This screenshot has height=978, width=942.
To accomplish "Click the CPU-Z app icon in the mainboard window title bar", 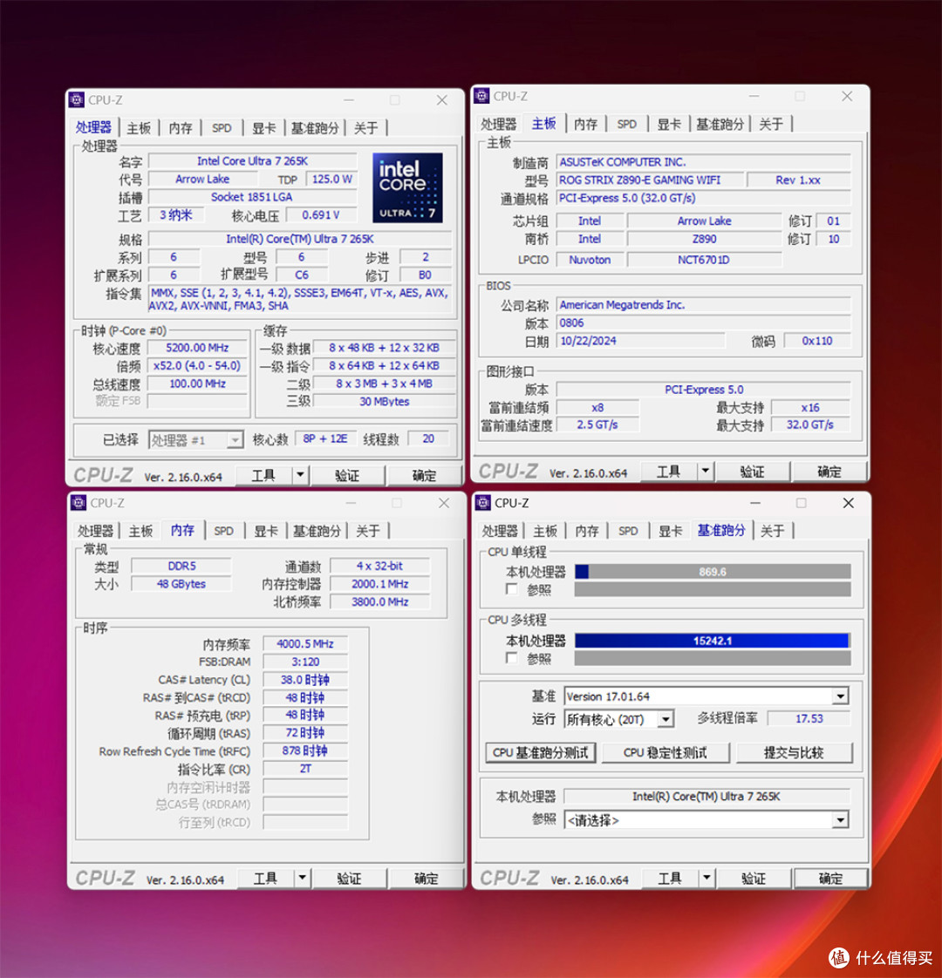I will [x=482, y=96].
